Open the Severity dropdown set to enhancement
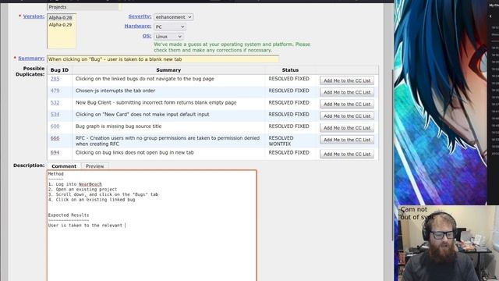Screen dimensions: 499x281 click(x=173, y=17)
